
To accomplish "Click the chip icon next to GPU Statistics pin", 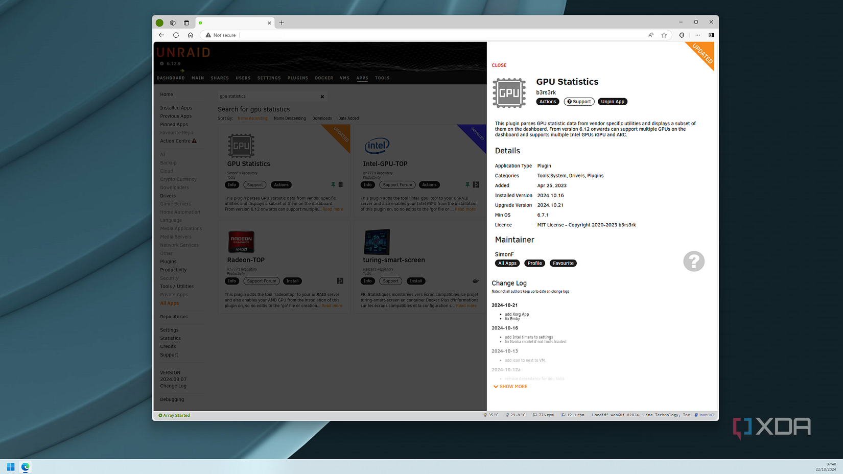I will click(341, 184).
